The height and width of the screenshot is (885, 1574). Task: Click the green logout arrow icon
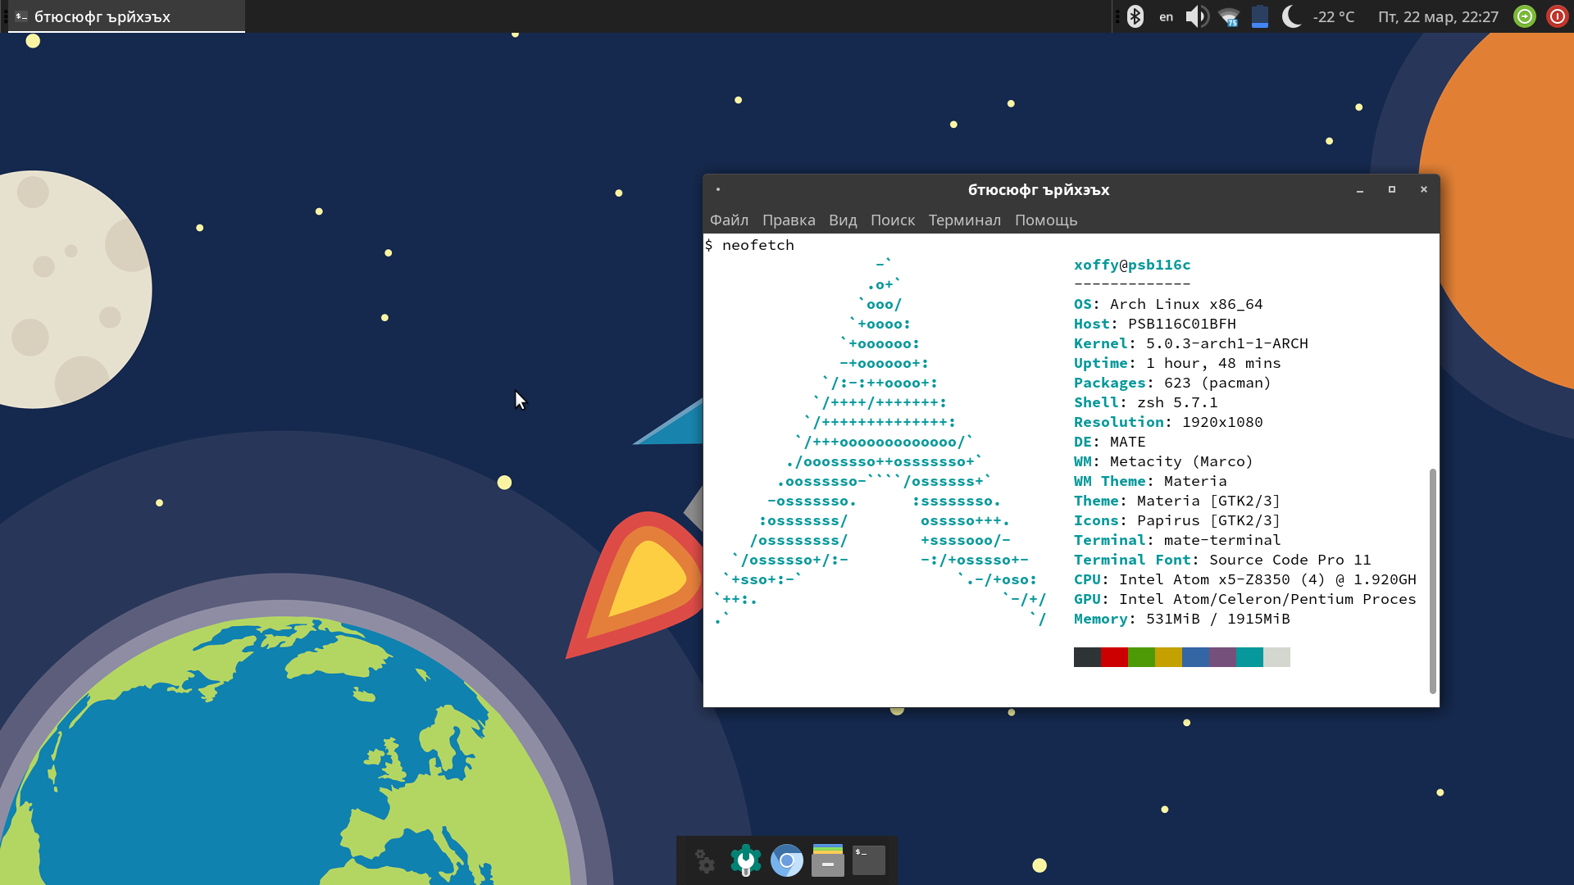click(x=1525, y=16)
